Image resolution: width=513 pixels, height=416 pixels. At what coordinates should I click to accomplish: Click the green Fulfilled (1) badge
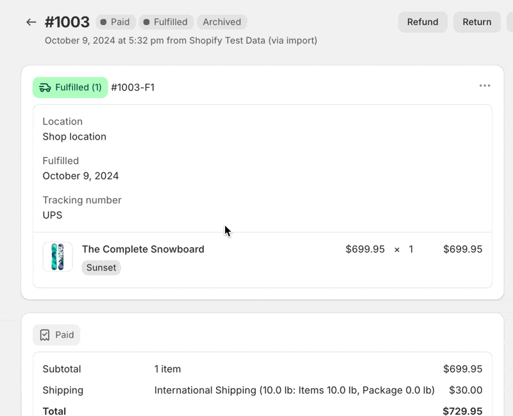coord(71,88)
